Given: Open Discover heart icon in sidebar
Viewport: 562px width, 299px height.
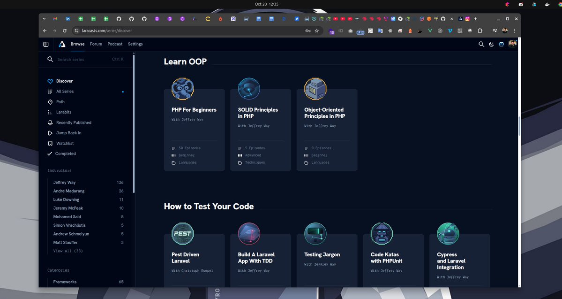Looking at the screenshot, I should 50,81.
